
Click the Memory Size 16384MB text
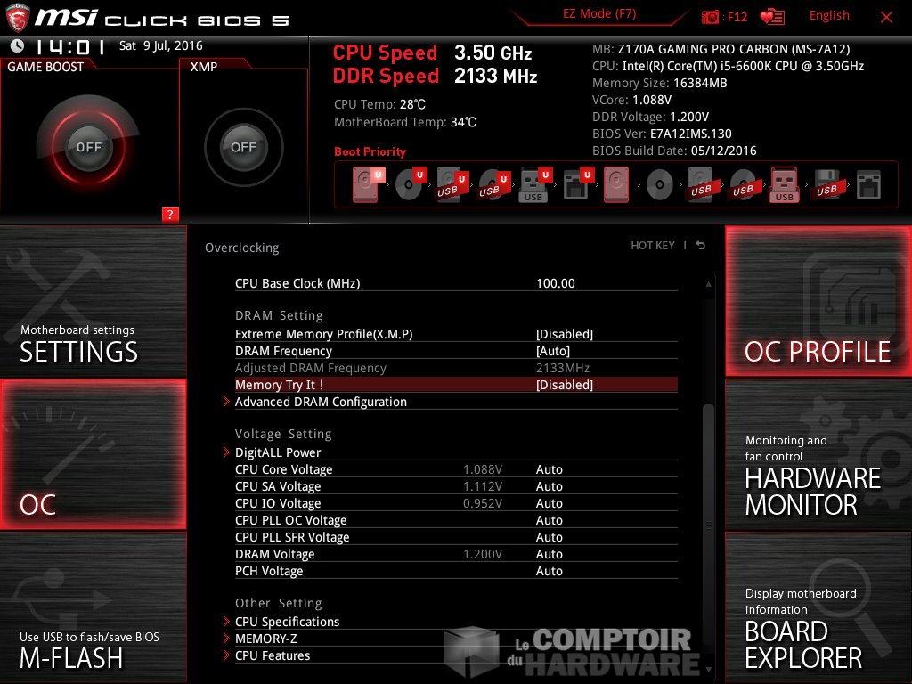[660, 83]
